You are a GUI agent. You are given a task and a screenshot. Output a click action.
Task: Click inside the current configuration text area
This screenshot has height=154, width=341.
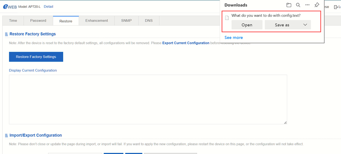[148, 100]
